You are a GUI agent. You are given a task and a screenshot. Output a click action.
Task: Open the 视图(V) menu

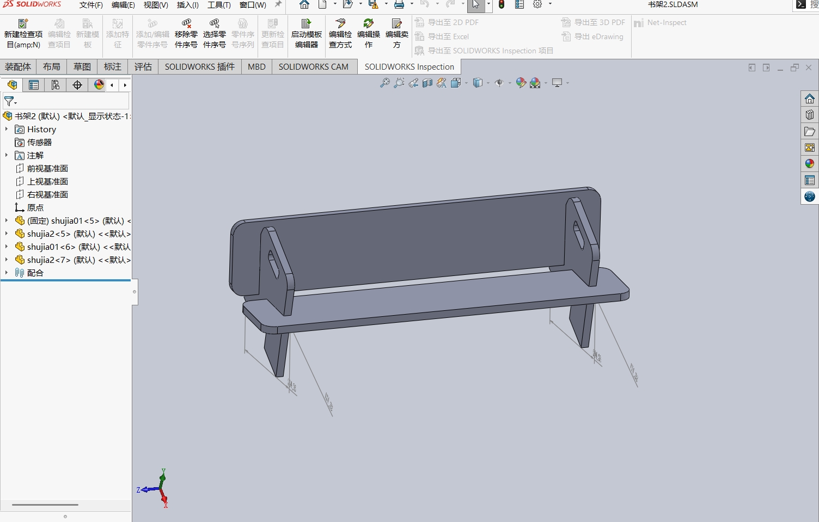[156, 5]
